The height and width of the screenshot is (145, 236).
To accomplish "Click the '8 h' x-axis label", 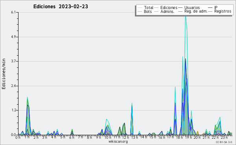I will click(89, 137).
